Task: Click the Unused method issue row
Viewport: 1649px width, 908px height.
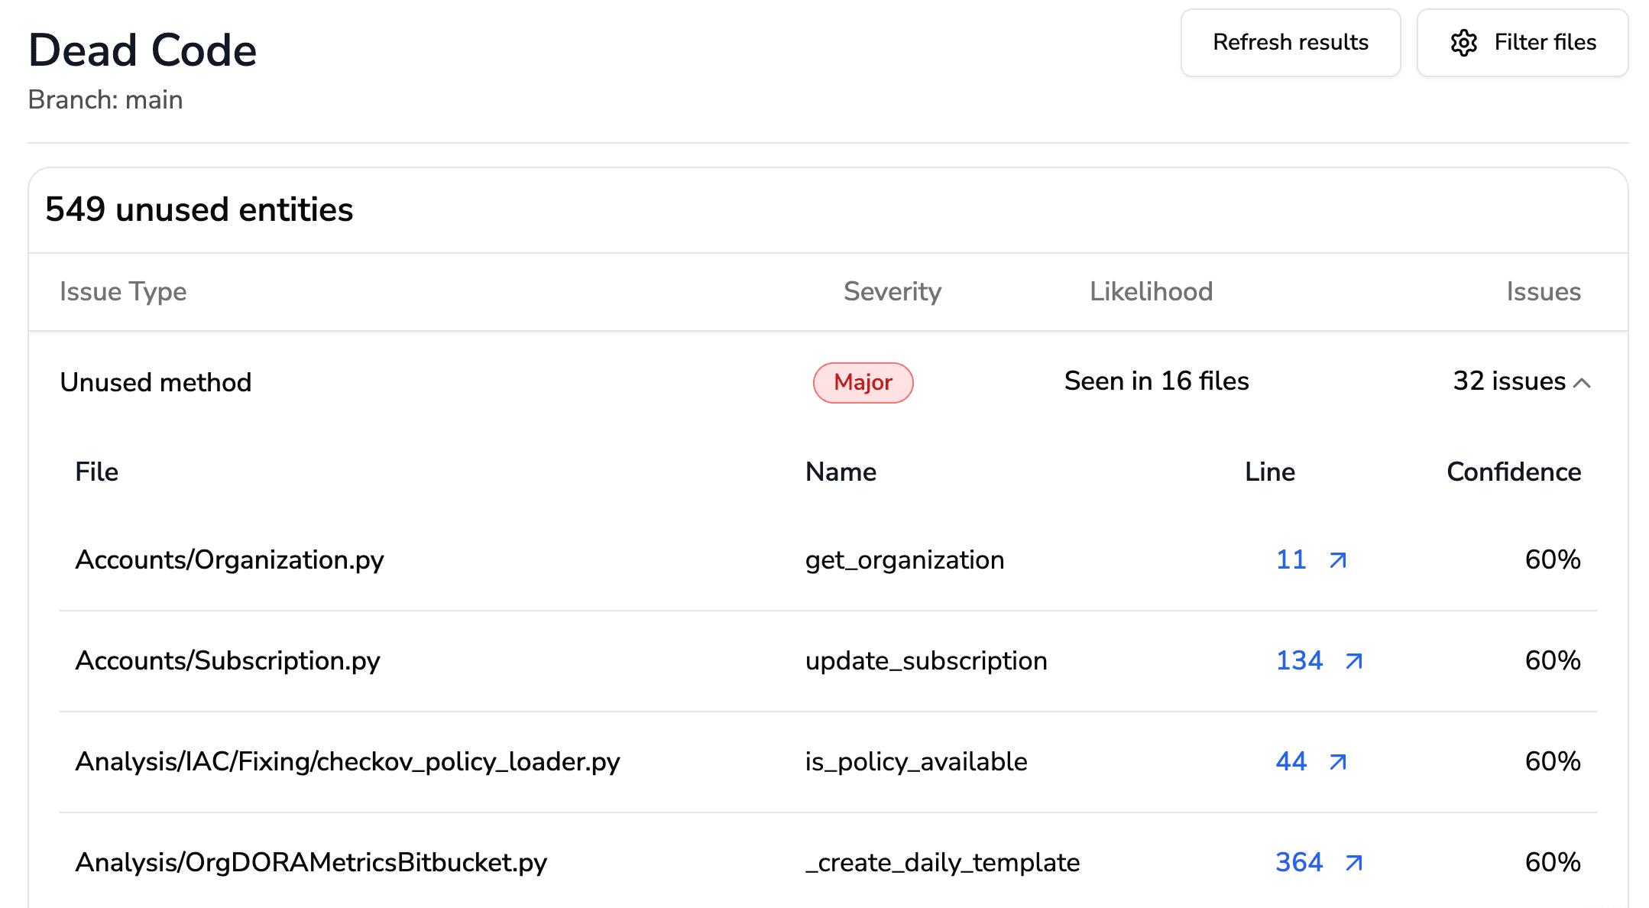Action: point(156,382)
